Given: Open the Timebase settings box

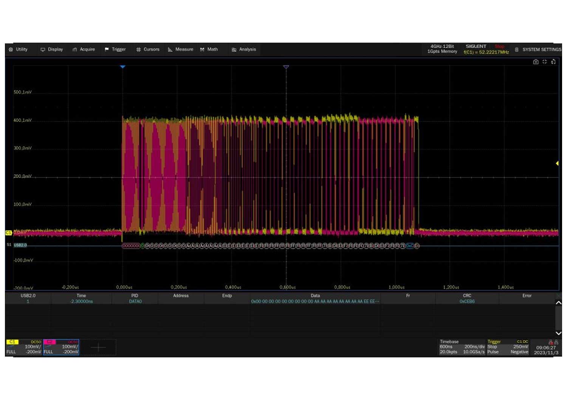Looking at the screenshot, I should click(x=462, y=347).
